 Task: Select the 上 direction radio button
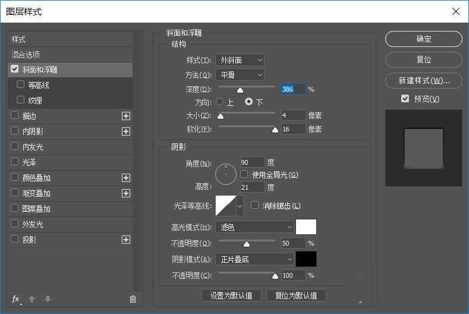220,102
